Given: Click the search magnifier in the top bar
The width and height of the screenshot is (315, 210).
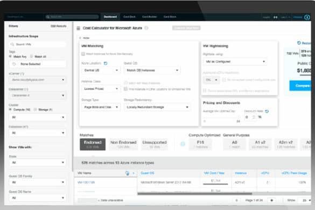Looking at the screenshot, I should [48, 17].
